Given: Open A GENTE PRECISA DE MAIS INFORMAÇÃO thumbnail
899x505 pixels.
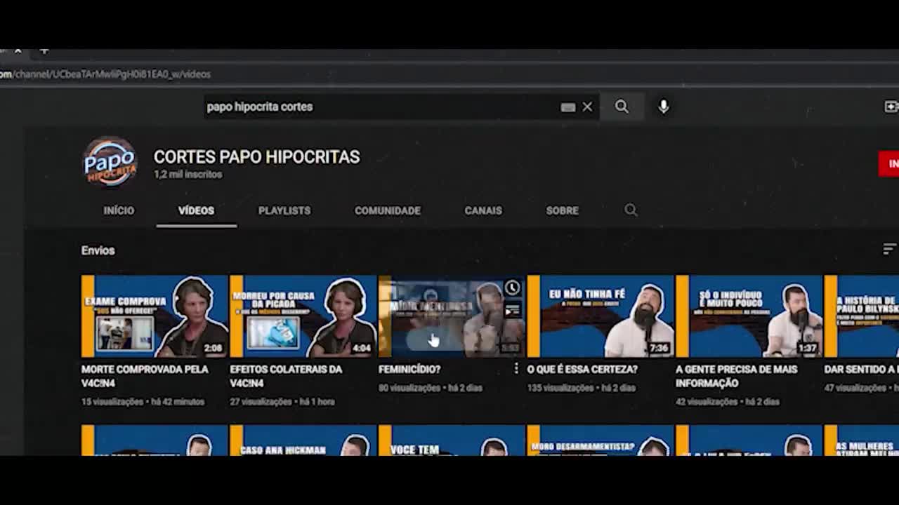Looking at the screenshot, I should (749, 316).
